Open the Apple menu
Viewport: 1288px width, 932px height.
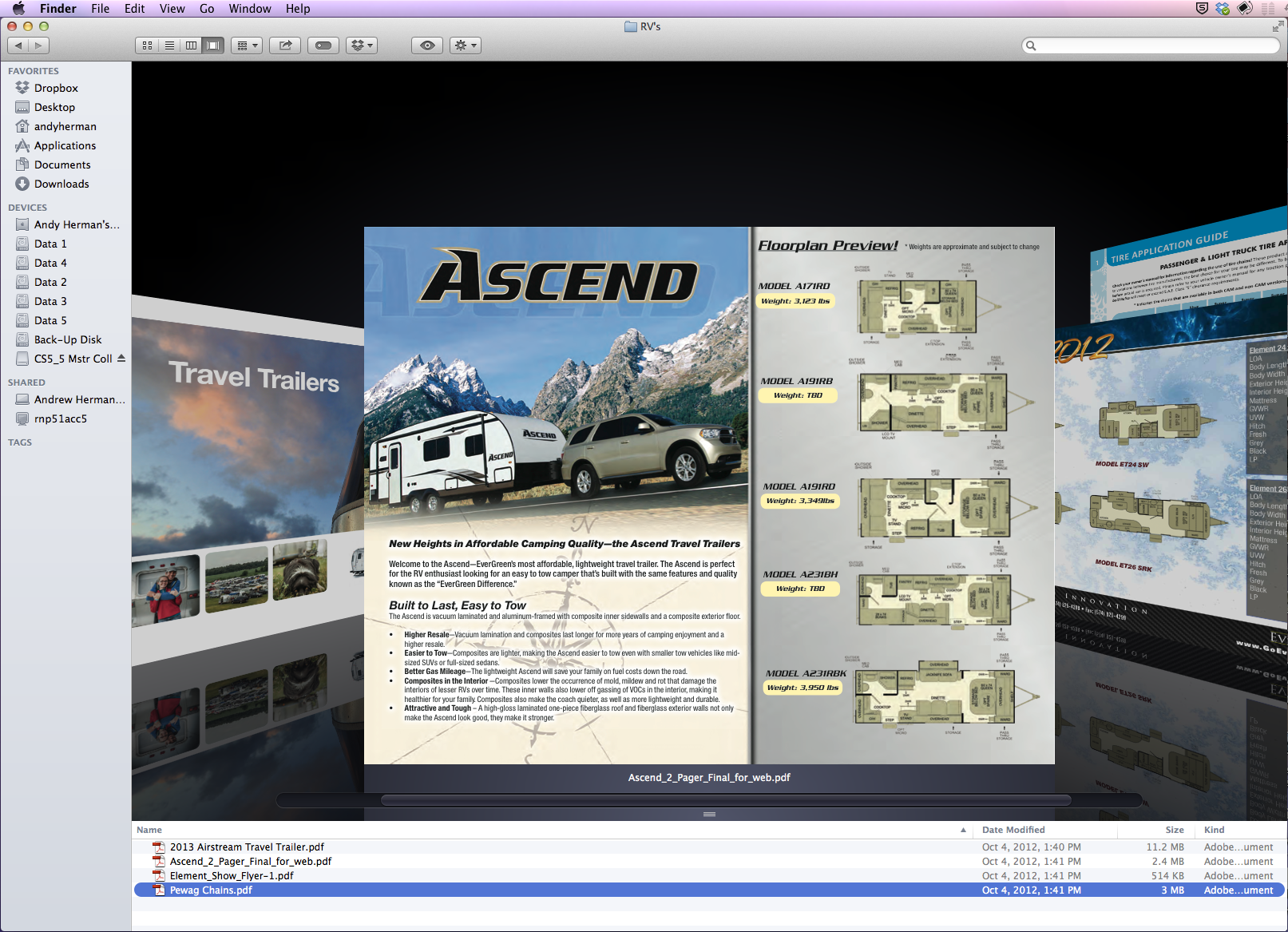(18, 9)
